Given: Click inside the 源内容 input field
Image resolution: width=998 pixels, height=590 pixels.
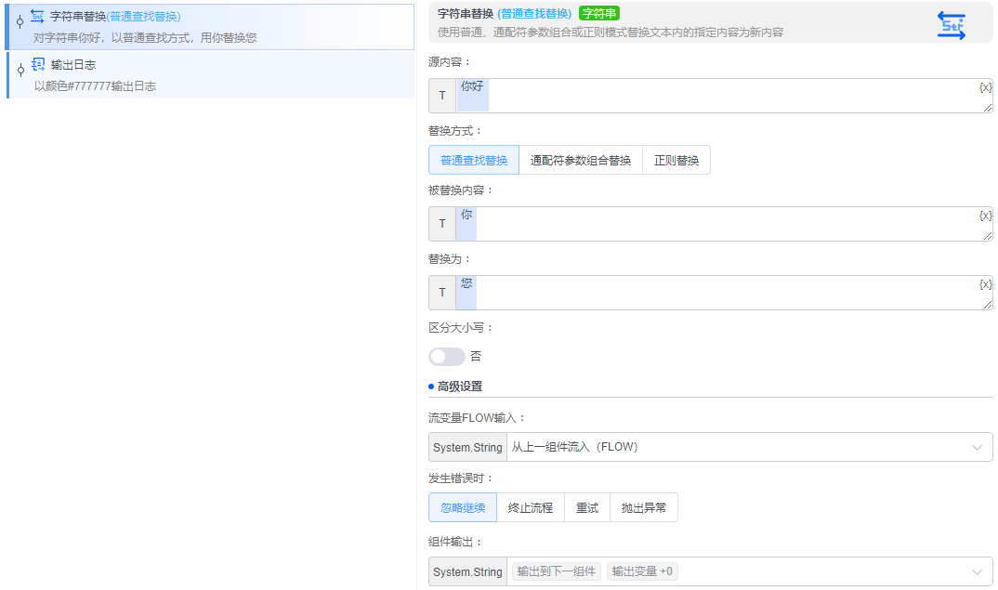Looking at the screenshot, I should click(x=650, y=96).
